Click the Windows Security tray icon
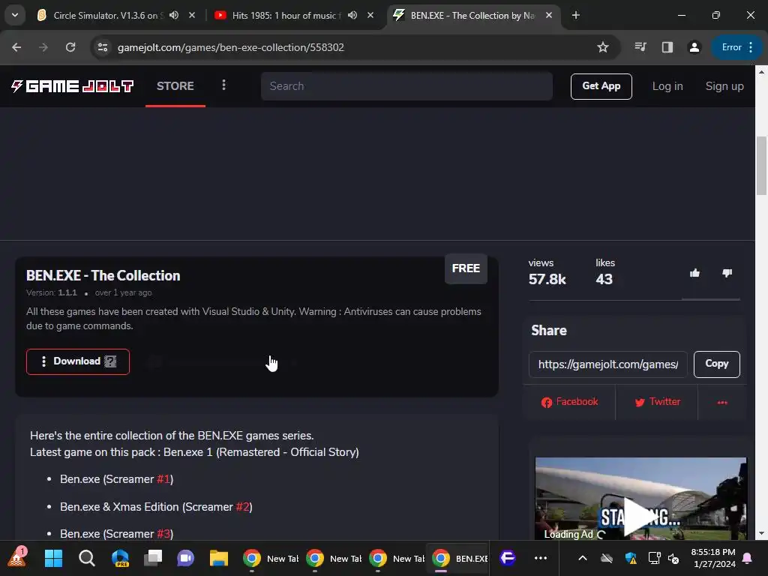The width and height of the screenshot is (768, 576). tap(631, 558)
